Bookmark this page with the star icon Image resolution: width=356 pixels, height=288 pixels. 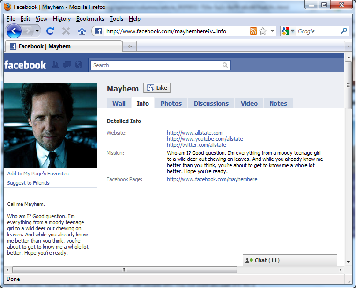[x=263, y=31]
